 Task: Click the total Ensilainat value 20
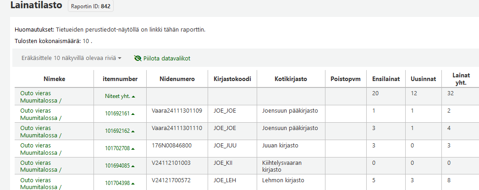tap(375, 93)
